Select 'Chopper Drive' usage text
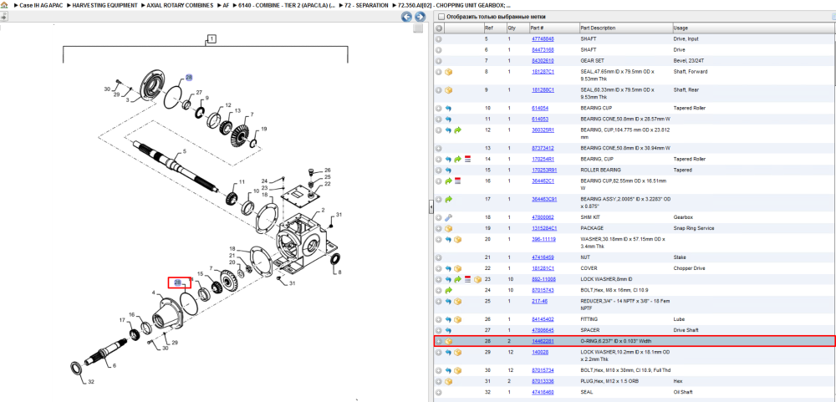This screenshot has width=836, height=402. pyautogui.click(x=689, y=268)
